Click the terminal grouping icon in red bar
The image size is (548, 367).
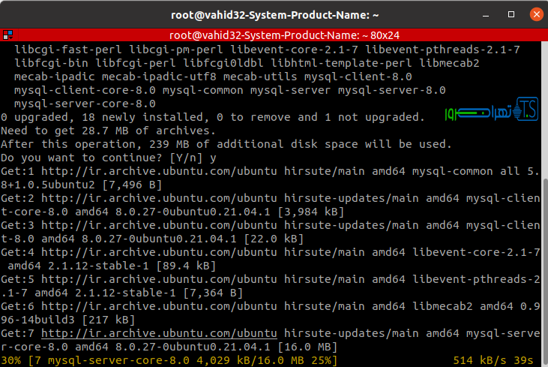coord(7,35)
